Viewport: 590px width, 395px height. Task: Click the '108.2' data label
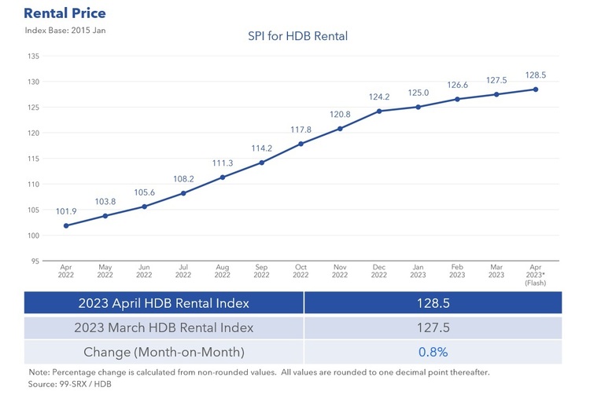click(183, 179)
